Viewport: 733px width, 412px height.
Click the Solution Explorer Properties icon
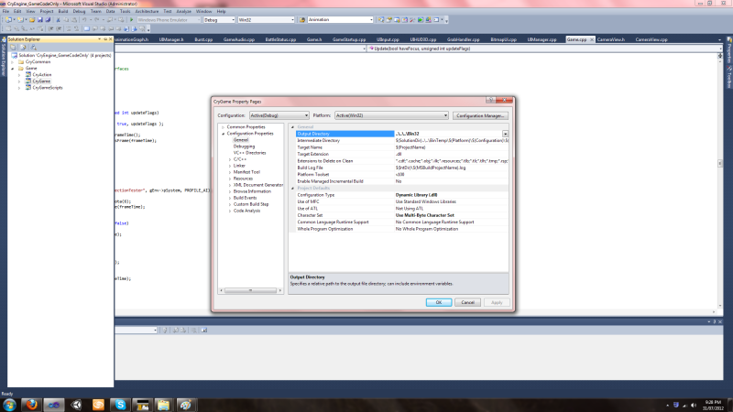pos(13,48)
